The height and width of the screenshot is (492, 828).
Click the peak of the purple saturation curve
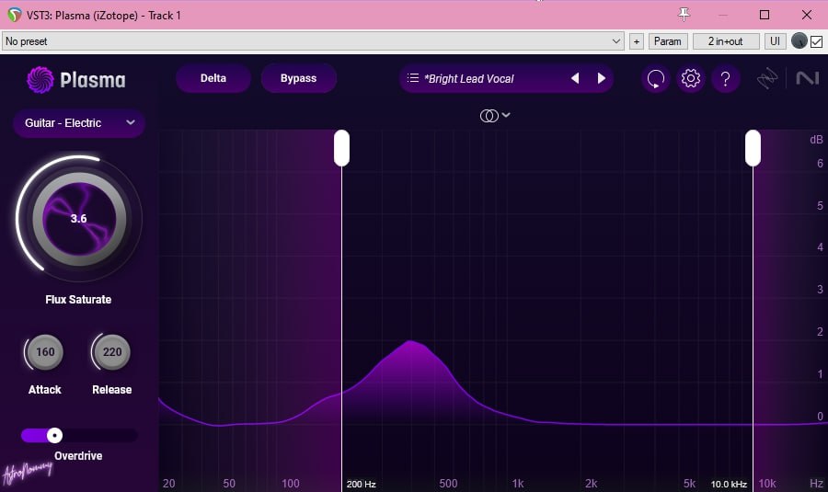click(x=411, y=342)
